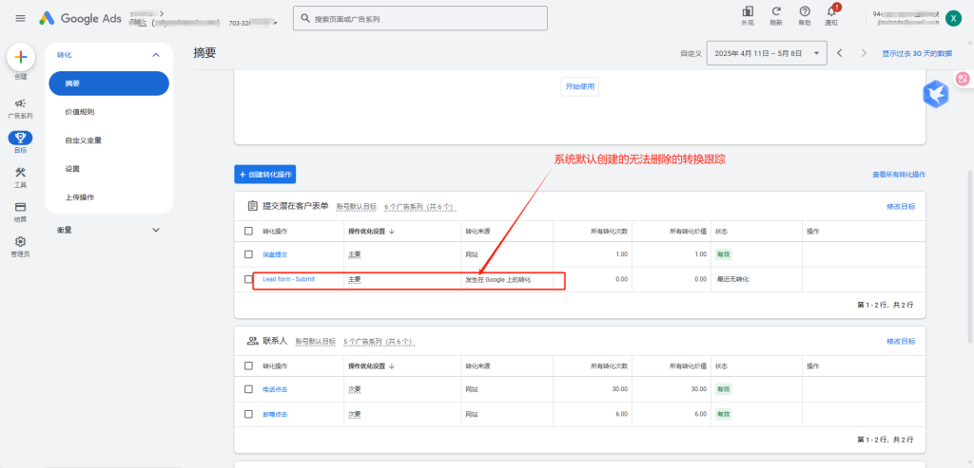Image resolution: width=974 pixels, height=468 pixels.
Task: Open the 询盘提交 conversion action
Action: tap(275, 254)
